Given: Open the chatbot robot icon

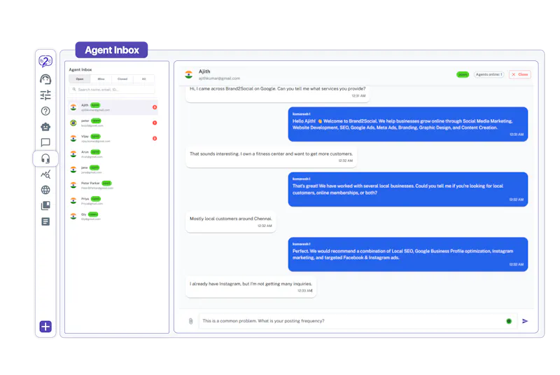Looking at the screenshot, I should tap(45, 127).
